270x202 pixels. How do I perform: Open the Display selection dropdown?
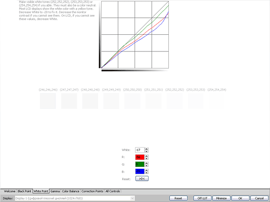(x=75, y=198)
